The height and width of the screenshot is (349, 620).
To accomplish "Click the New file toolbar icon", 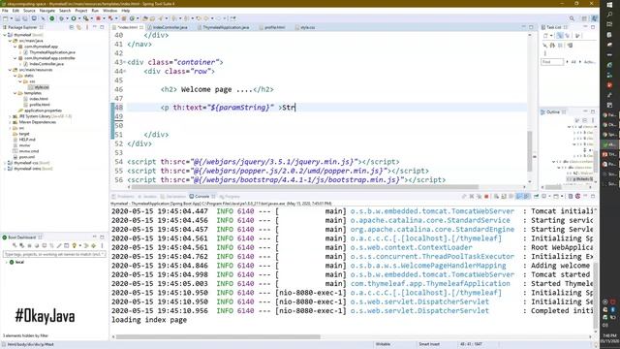I will 5,18.
